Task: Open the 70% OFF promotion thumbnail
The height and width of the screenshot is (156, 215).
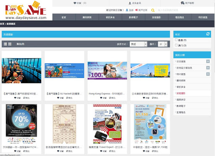Action: 21,121
